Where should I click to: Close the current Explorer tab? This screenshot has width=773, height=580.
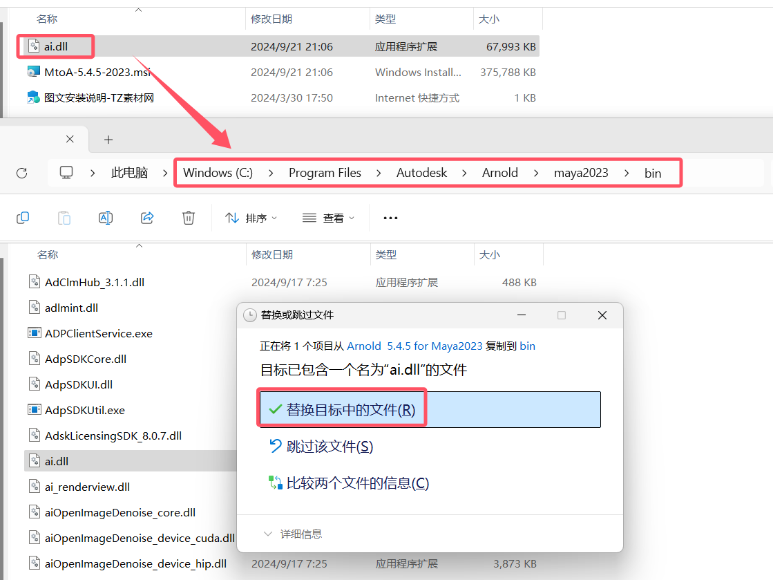click(x=70, y=139)
